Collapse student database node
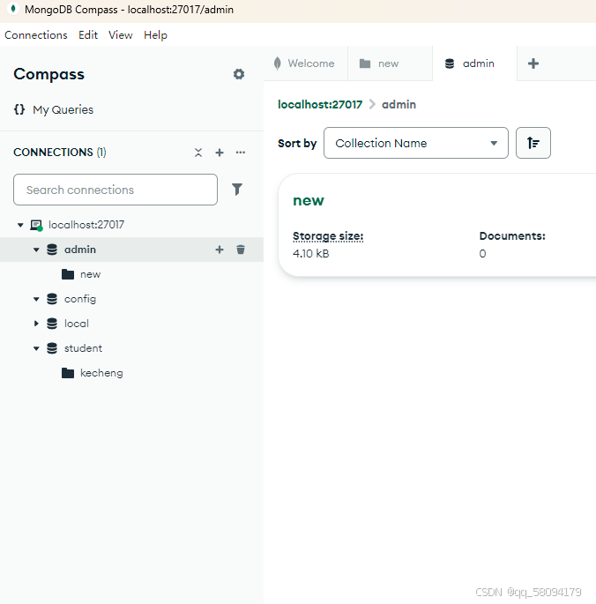The height and width of the screenshot is (604, 596). [x=36, y=348]
